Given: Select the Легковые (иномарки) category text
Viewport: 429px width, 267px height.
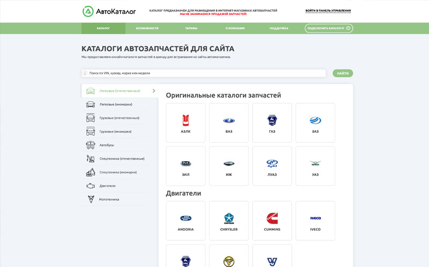Looking at the screenshot, I should (116, 104).
